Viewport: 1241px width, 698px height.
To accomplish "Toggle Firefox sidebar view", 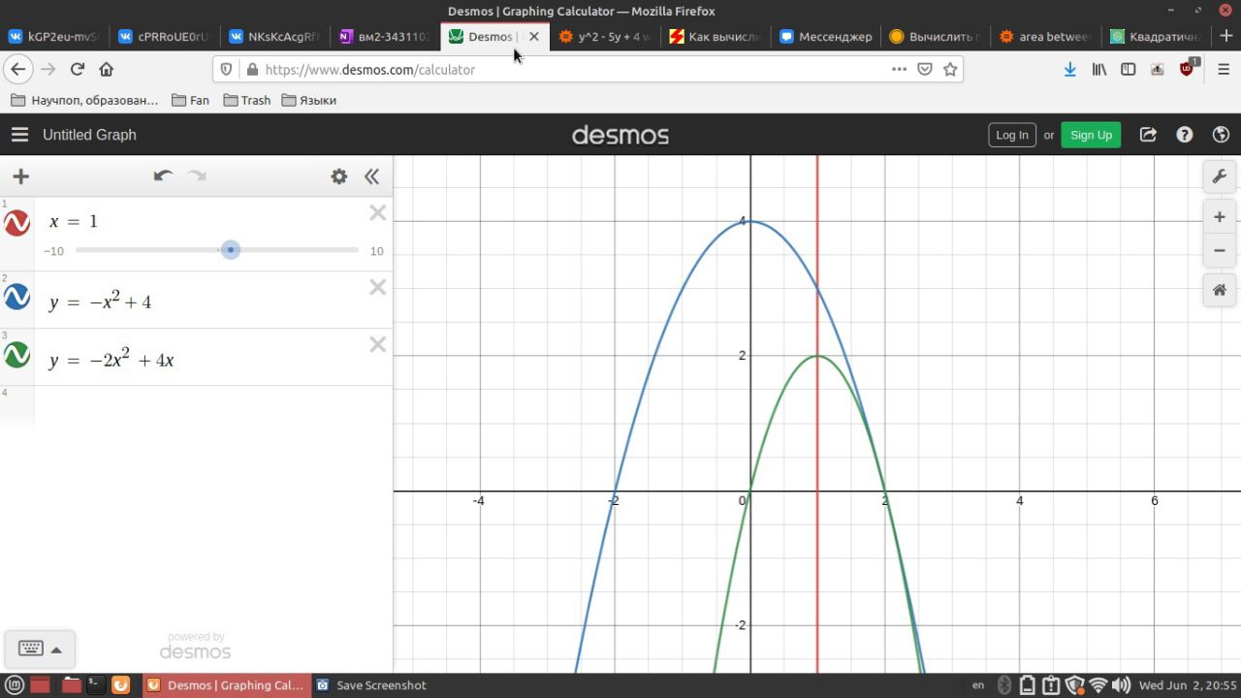I will tap(1129, 69).
